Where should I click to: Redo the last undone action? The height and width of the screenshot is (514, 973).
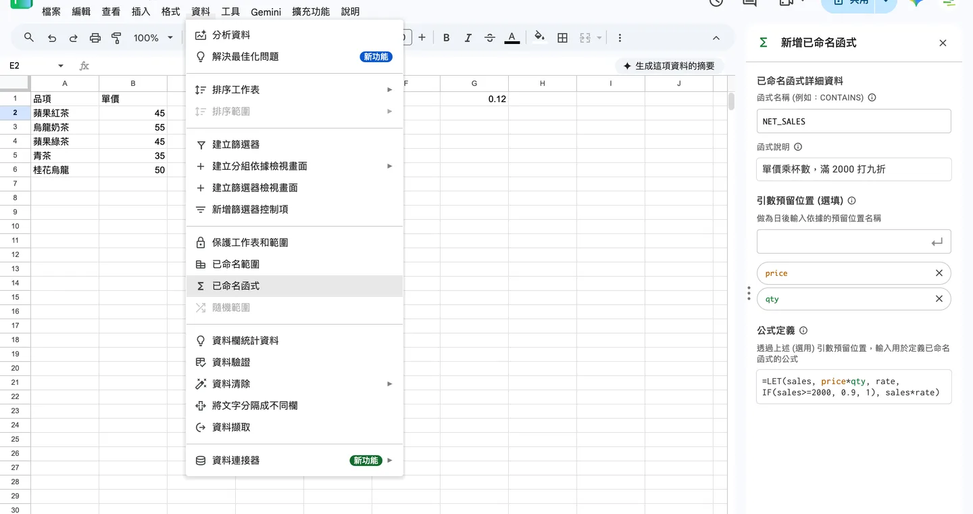(x=74, y=38)
